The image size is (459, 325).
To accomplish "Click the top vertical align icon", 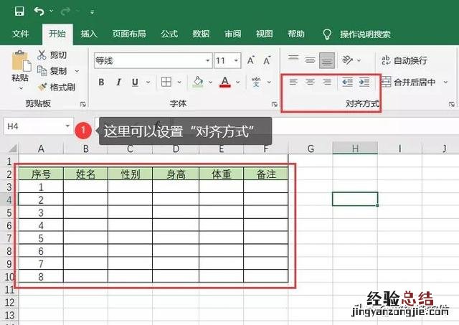I will 293,60.
